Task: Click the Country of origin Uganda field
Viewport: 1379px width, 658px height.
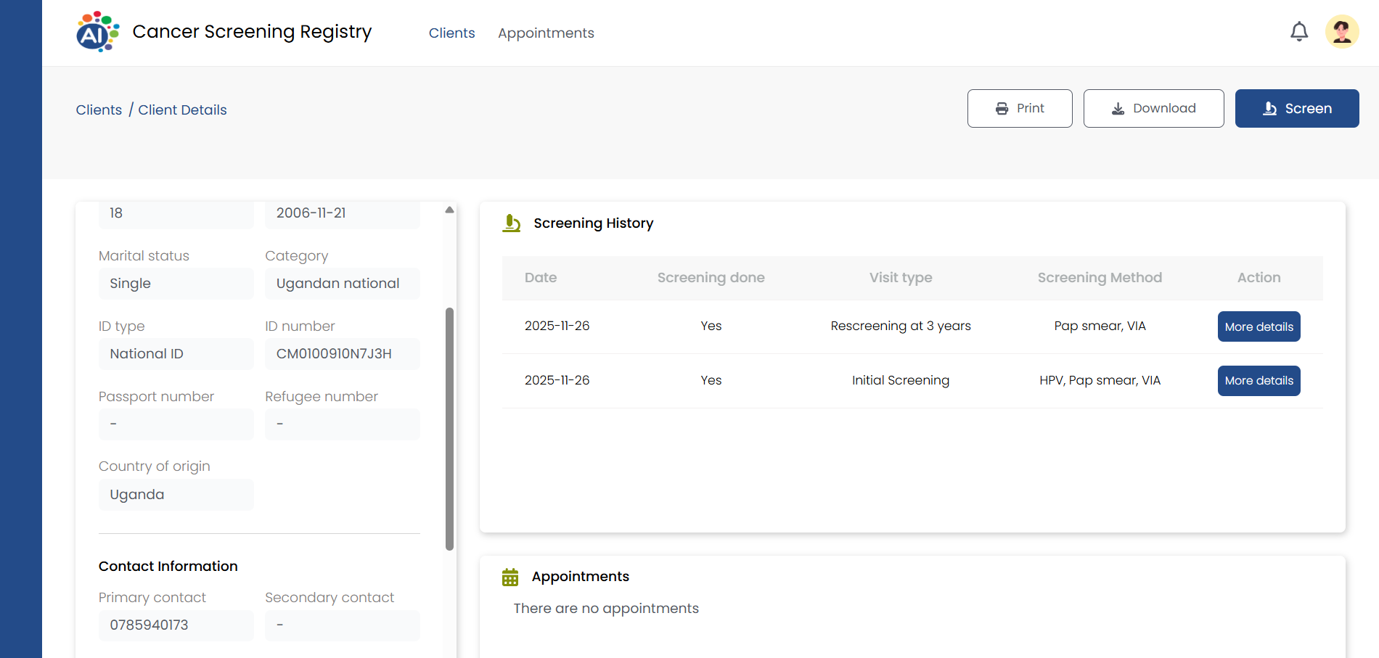Action: pos(176,495)
